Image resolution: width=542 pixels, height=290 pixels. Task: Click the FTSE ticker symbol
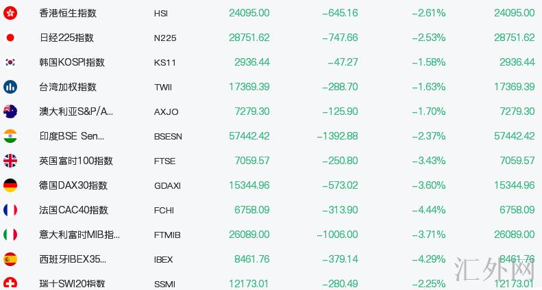coord(165,161)
